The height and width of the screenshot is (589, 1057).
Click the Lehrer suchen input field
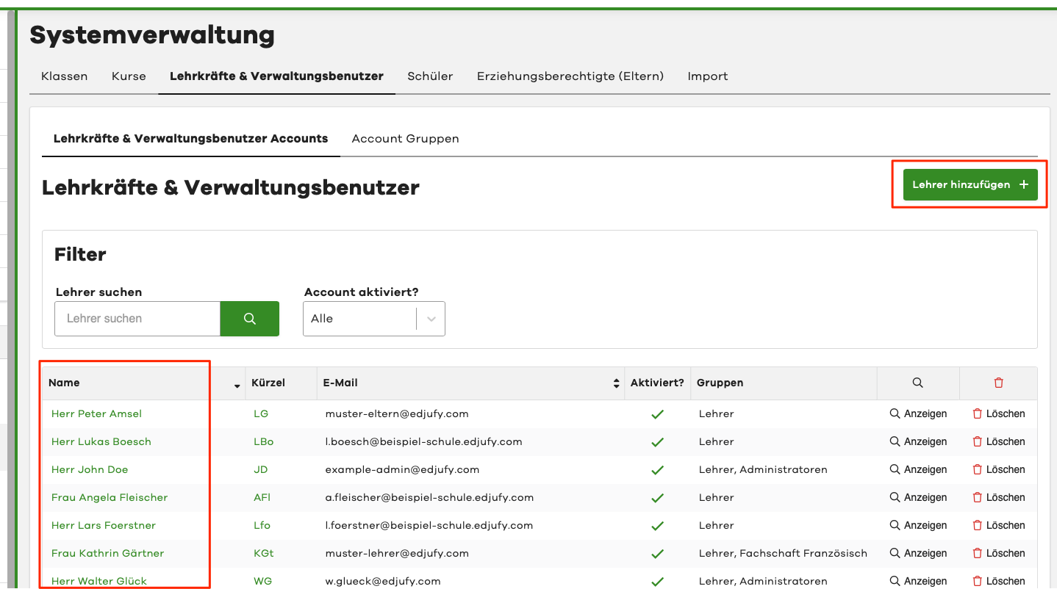coord(137,319)
